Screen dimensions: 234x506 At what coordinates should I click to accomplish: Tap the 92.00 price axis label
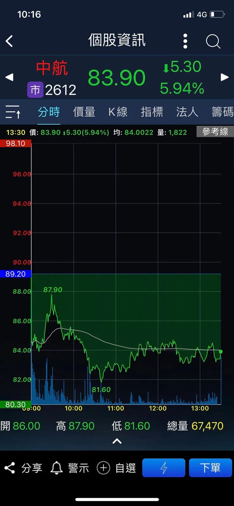pyautogui.click(x=22, y=233)
